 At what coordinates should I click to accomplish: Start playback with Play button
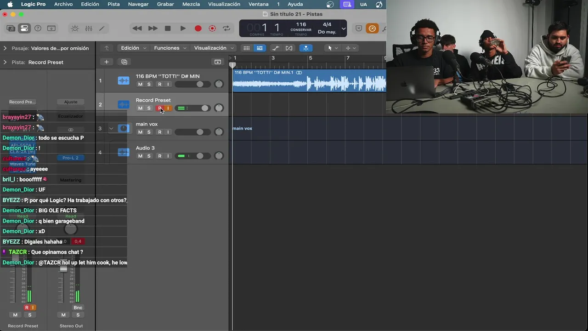tap(183, 29)
